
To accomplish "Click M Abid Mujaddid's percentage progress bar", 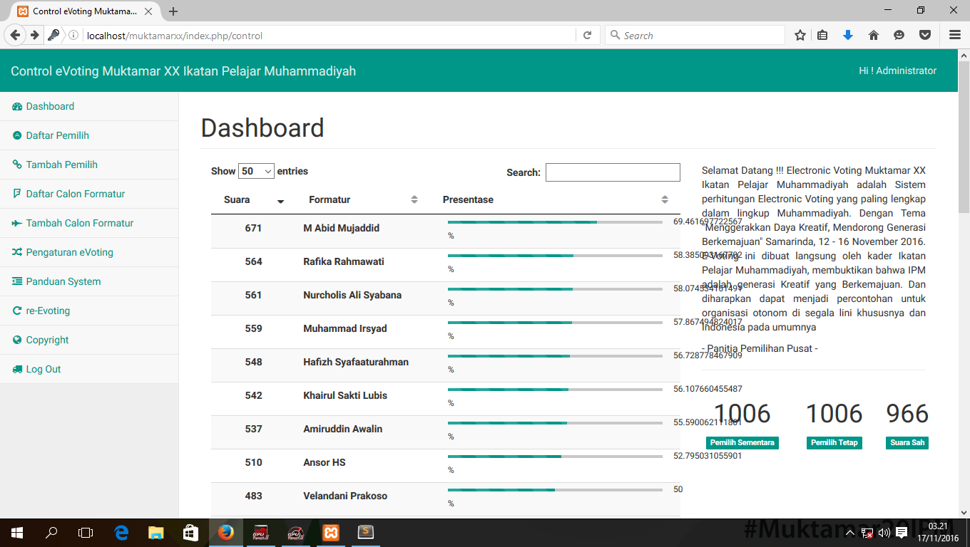I will coord(555,222).
